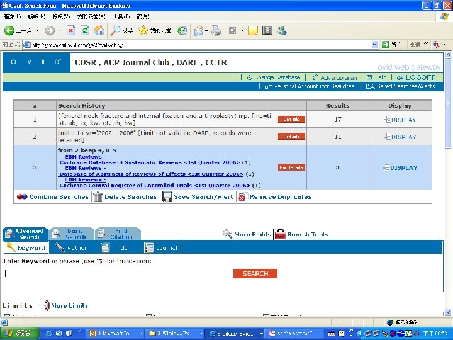Click DISPLAY link for search 3

(400, 168)
